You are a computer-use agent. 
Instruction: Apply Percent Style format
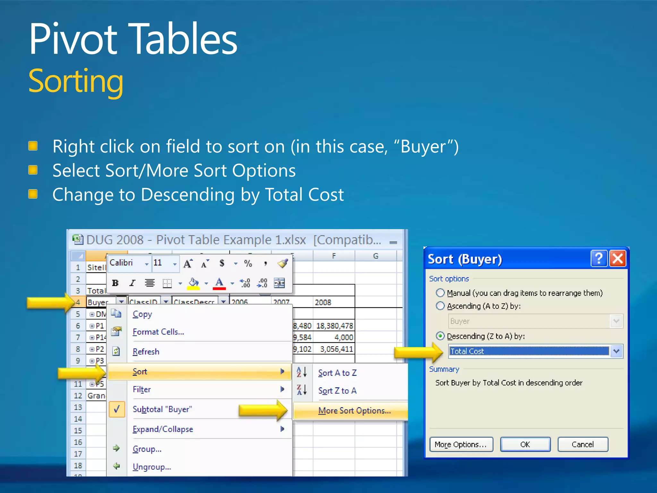point(248,264)
